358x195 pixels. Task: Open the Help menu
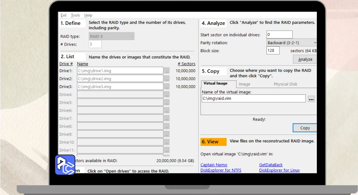(x=88, y=15)
